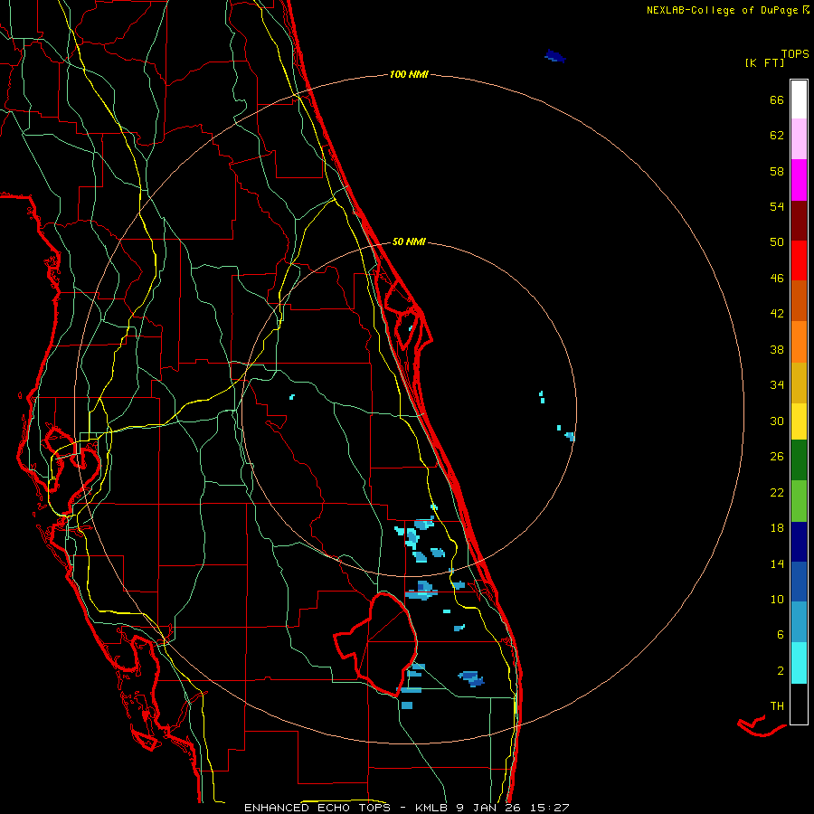Click the 26 legend value
The image size is (814, 814).
click(777, 457)
